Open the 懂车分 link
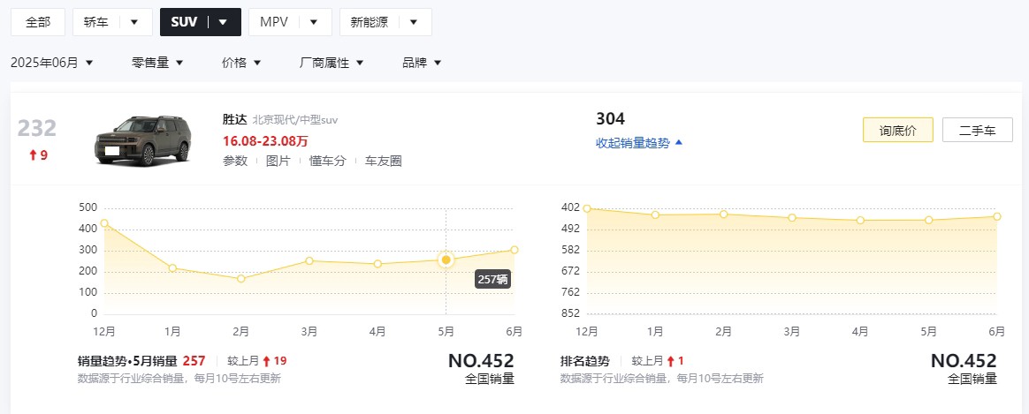The width and height of the screenshot is (1029, 414). click(327, 162)
